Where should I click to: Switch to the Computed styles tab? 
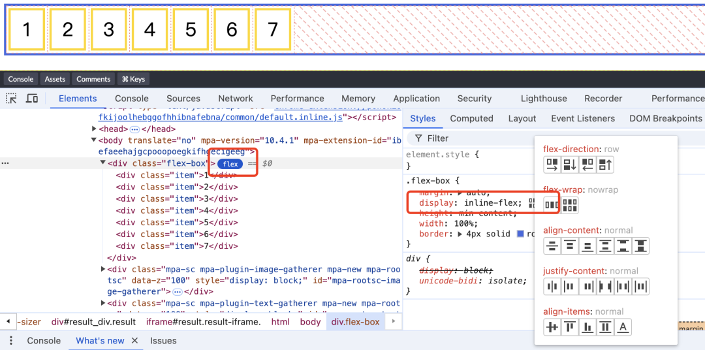tap(472, 118)
